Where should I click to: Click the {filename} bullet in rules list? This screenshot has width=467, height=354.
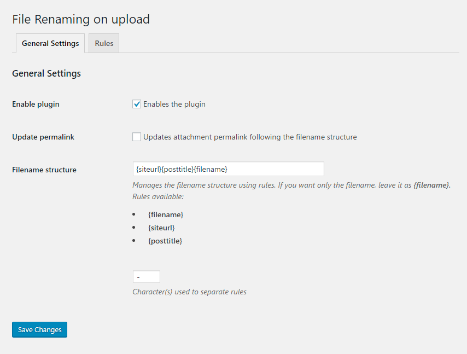[x=166, y=214]
